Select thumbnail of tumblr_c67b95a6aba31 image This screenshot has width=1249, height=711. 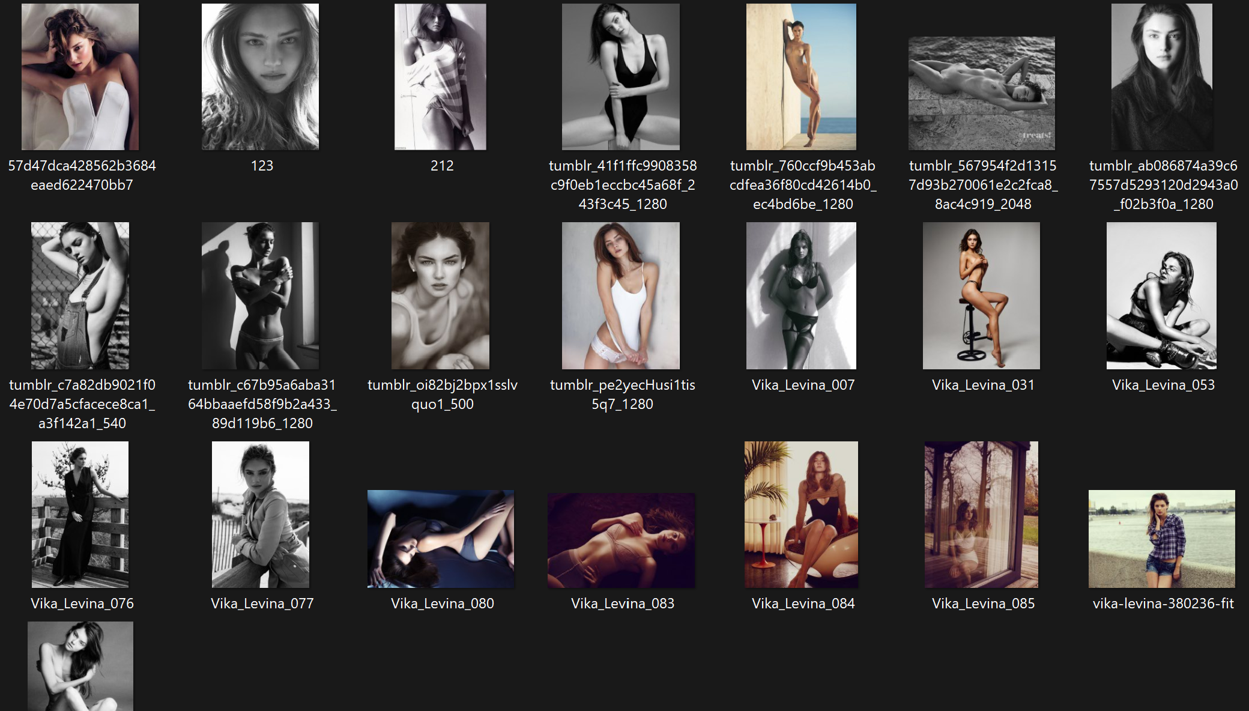click(260, 295)
